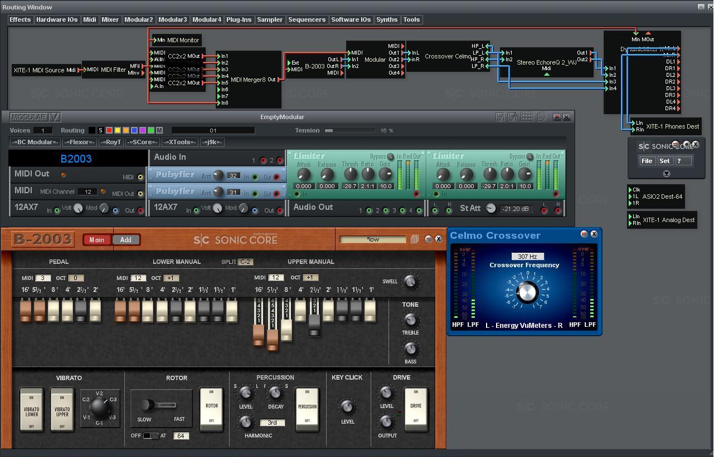714x457 pixels.
Task: Adjust the Tension slider
Action: [x=350, y=130]
